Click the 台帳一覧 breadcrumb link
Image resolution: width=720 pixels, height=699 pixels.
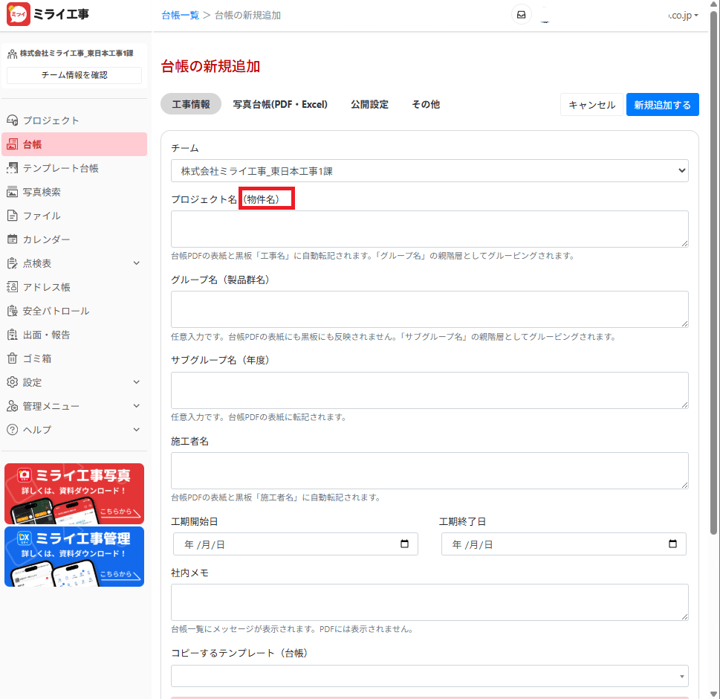[x=180, y=15]
